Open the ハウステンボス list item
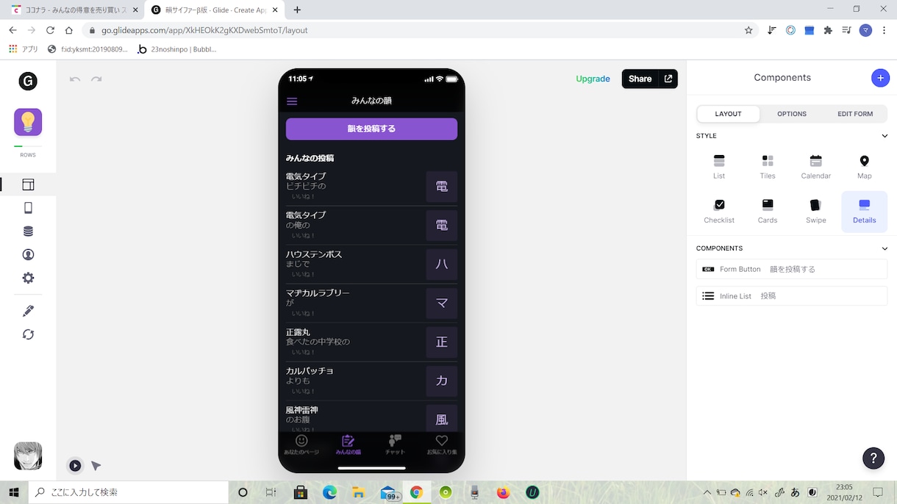 [371, 264]
